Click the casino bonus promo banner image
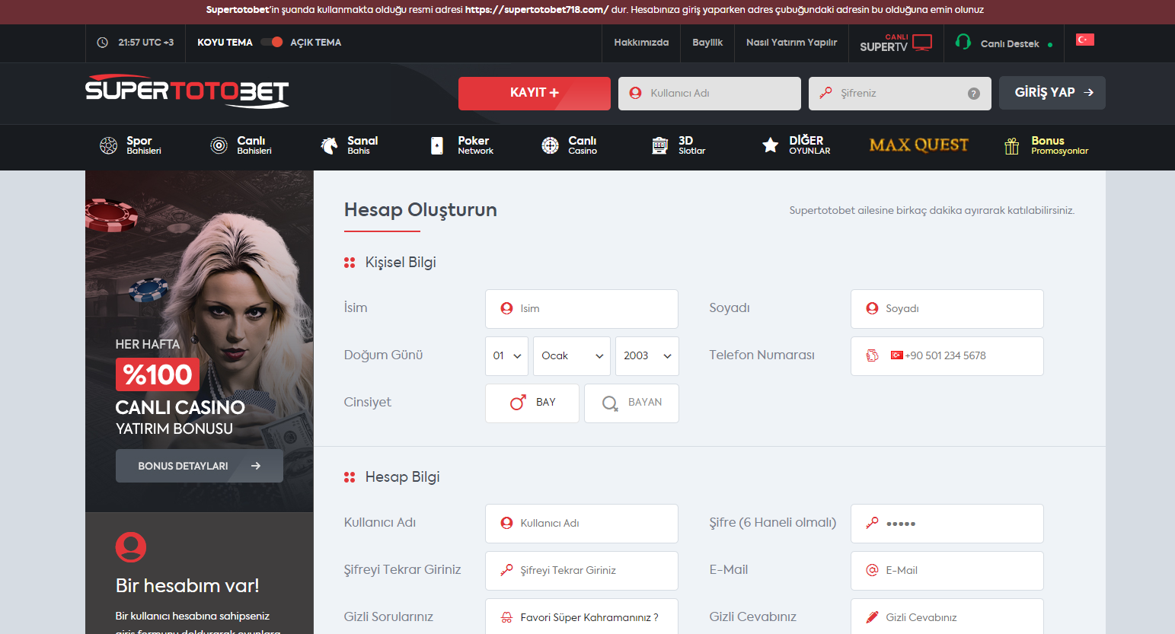 point(200,341)
